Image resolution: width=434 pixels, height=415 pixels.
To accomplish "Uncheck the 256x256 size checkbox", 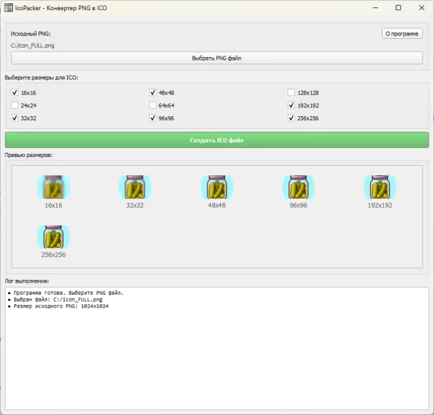I will [x=291, y=118].
